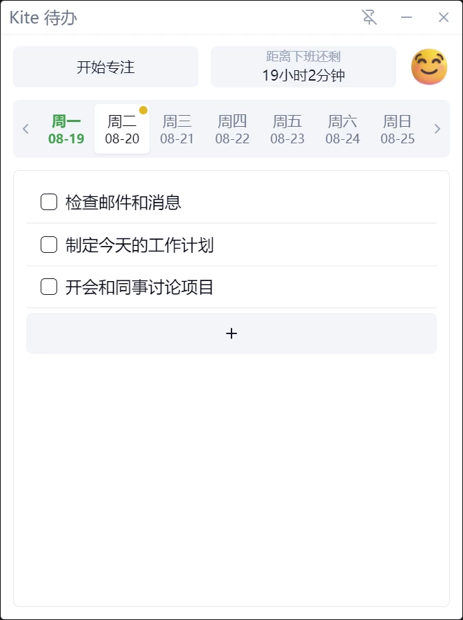Check off the 检查邮件和消息 task
The width and height of the screenshot is (463, 620).
coord(48,202)
